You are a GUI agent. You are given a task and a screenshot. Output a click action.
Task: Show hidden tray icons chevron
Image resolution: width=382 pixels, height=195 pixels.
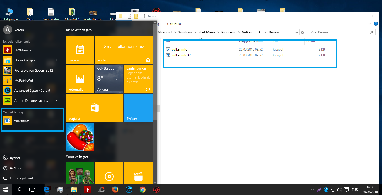coord(313,190)
